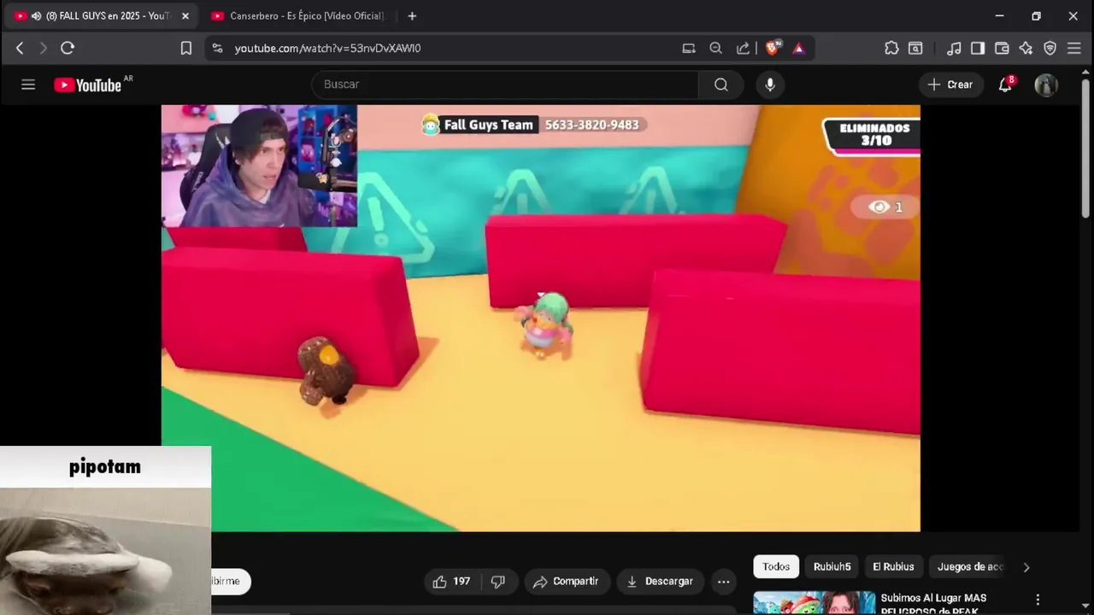Focus the Buscar search field
1094x615 pixels.
coord(506,85)
